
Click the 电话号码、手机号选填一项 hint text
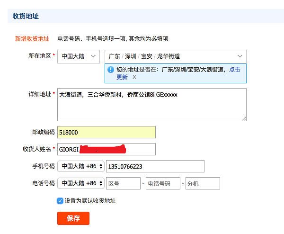(113, 39)
